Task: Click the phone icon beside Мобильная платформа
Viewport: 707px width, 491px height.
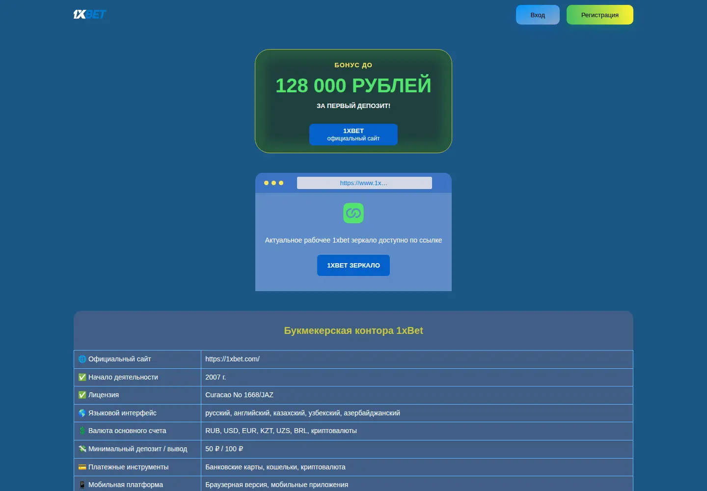Action: 82,485
